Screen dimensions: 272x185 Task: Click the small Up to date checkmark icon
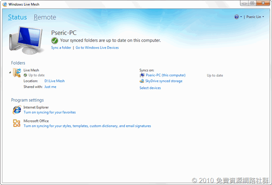tap(25, 75)
